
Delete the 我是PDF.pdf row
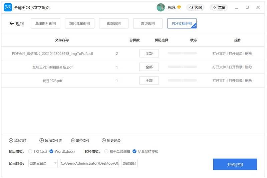pos(248,81)
